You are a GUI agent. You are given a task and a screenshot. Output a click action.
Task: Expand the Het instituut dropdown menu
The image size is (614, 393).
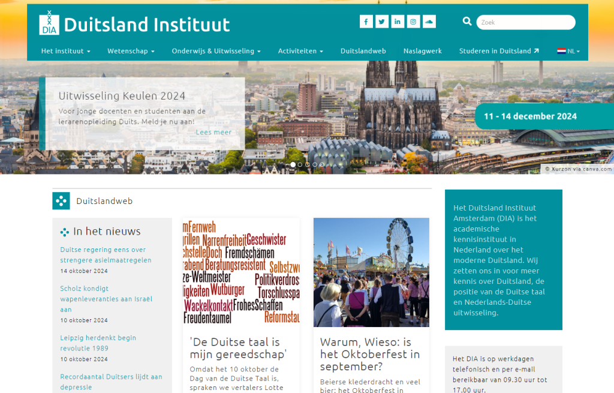pos(65,51)
